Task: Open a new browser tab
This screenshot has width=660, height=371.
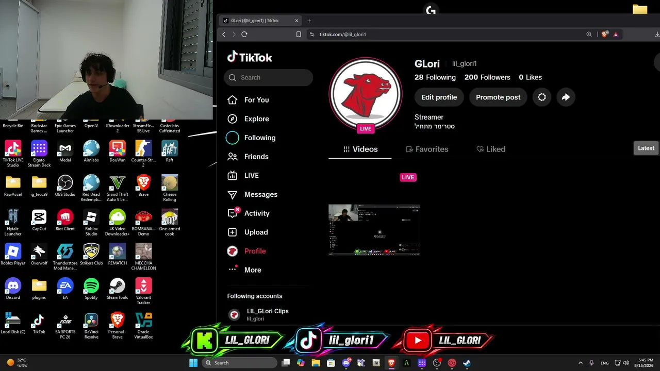Action: tap(309, 21)
